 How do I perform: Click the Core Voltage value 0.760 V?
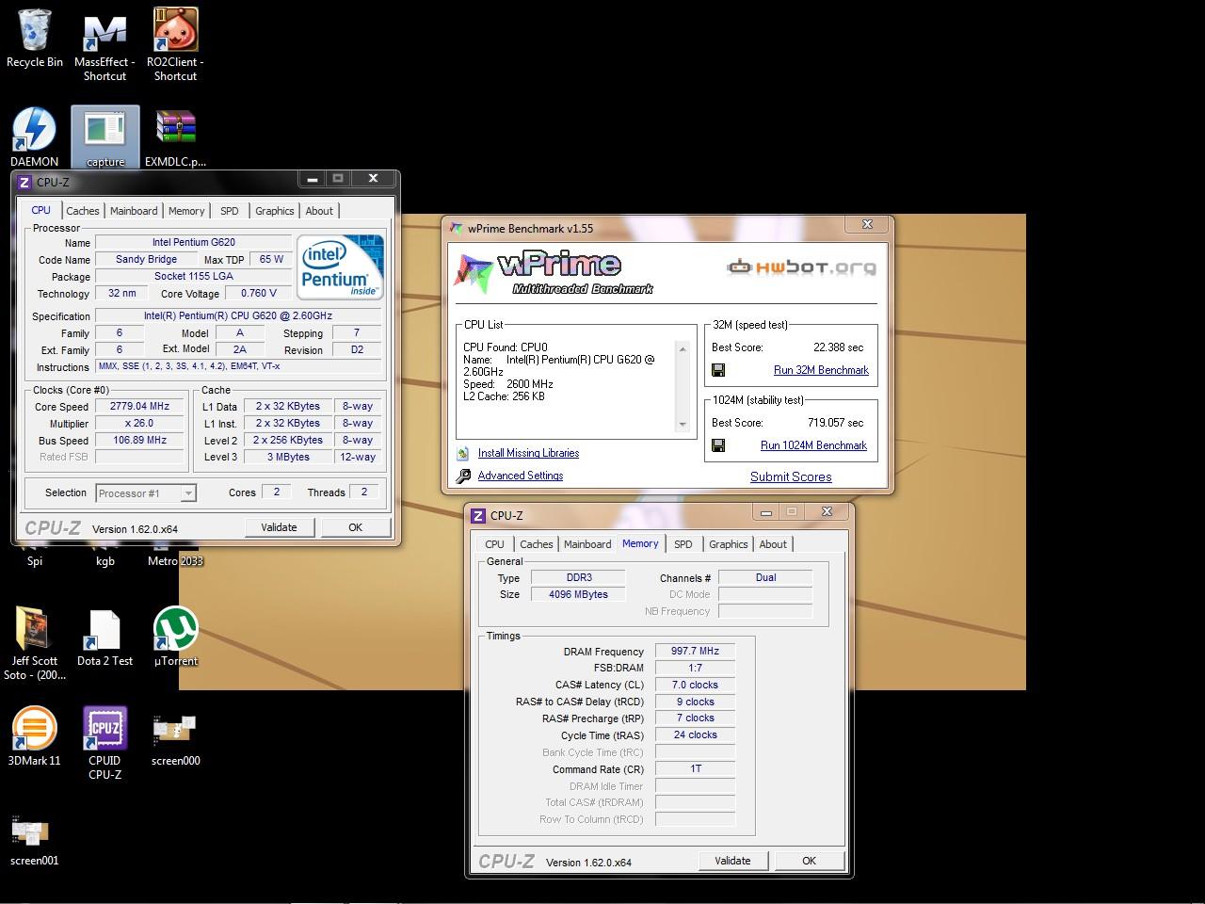258,293
